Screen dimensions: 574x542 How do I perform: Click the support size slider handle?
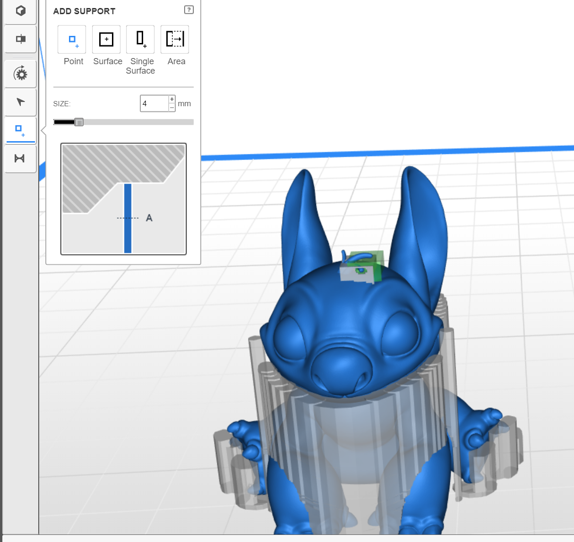tap(79, 122)
